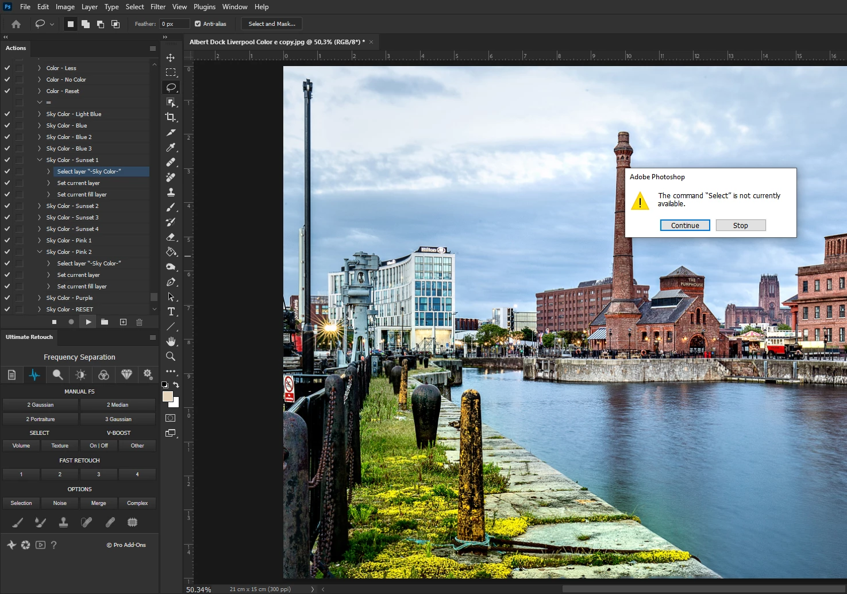Delete the selected action with trash icon
847x594 pixels.
(139, 322)
